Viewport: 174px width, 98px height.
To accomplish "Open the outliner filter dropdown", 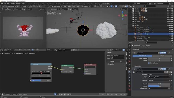I will [x=169, y=6].
